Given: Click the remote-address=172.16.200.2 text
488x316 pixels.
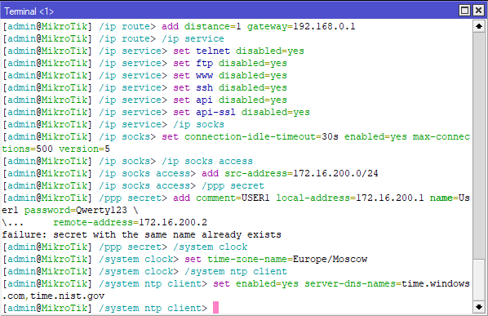Looking at the screenshot, I should pos(130,223).
